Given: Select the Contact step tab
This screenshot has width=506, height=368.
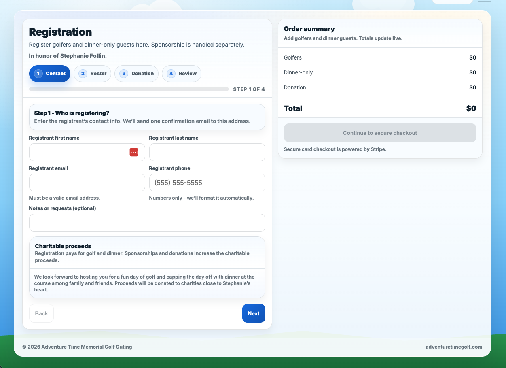Looking at the screenshot, I should point(50,74).
